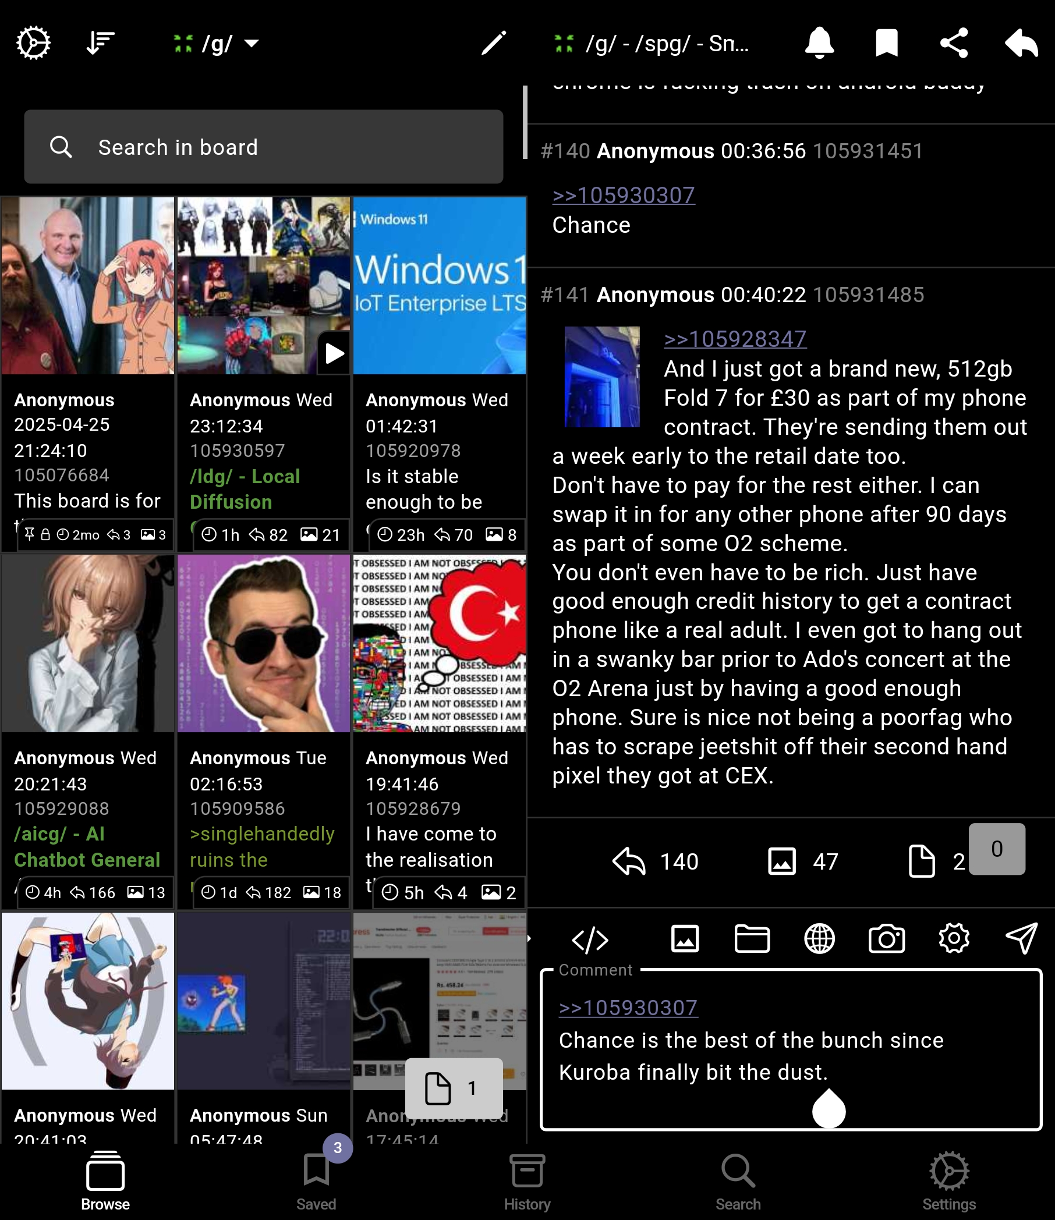Tap the pinned thread 2mo 3 3 stats
This screenshot has width=1055, height=1220.
tap(95, 535)
